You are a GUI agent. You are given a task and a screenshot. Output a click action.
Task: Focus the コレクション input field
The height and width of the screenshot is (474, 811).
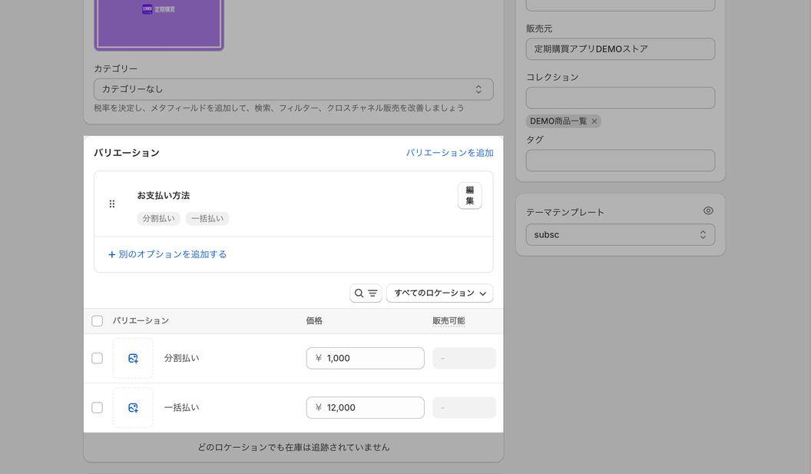click(x=620, y=98)
